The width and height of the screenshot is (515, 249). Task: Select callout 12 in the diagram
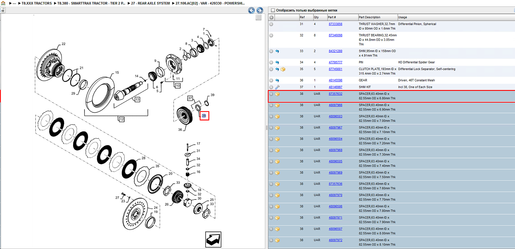[121, 119]
